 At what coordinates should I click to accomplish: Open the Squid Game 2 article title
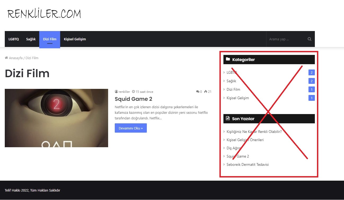(x=134, y=99)
